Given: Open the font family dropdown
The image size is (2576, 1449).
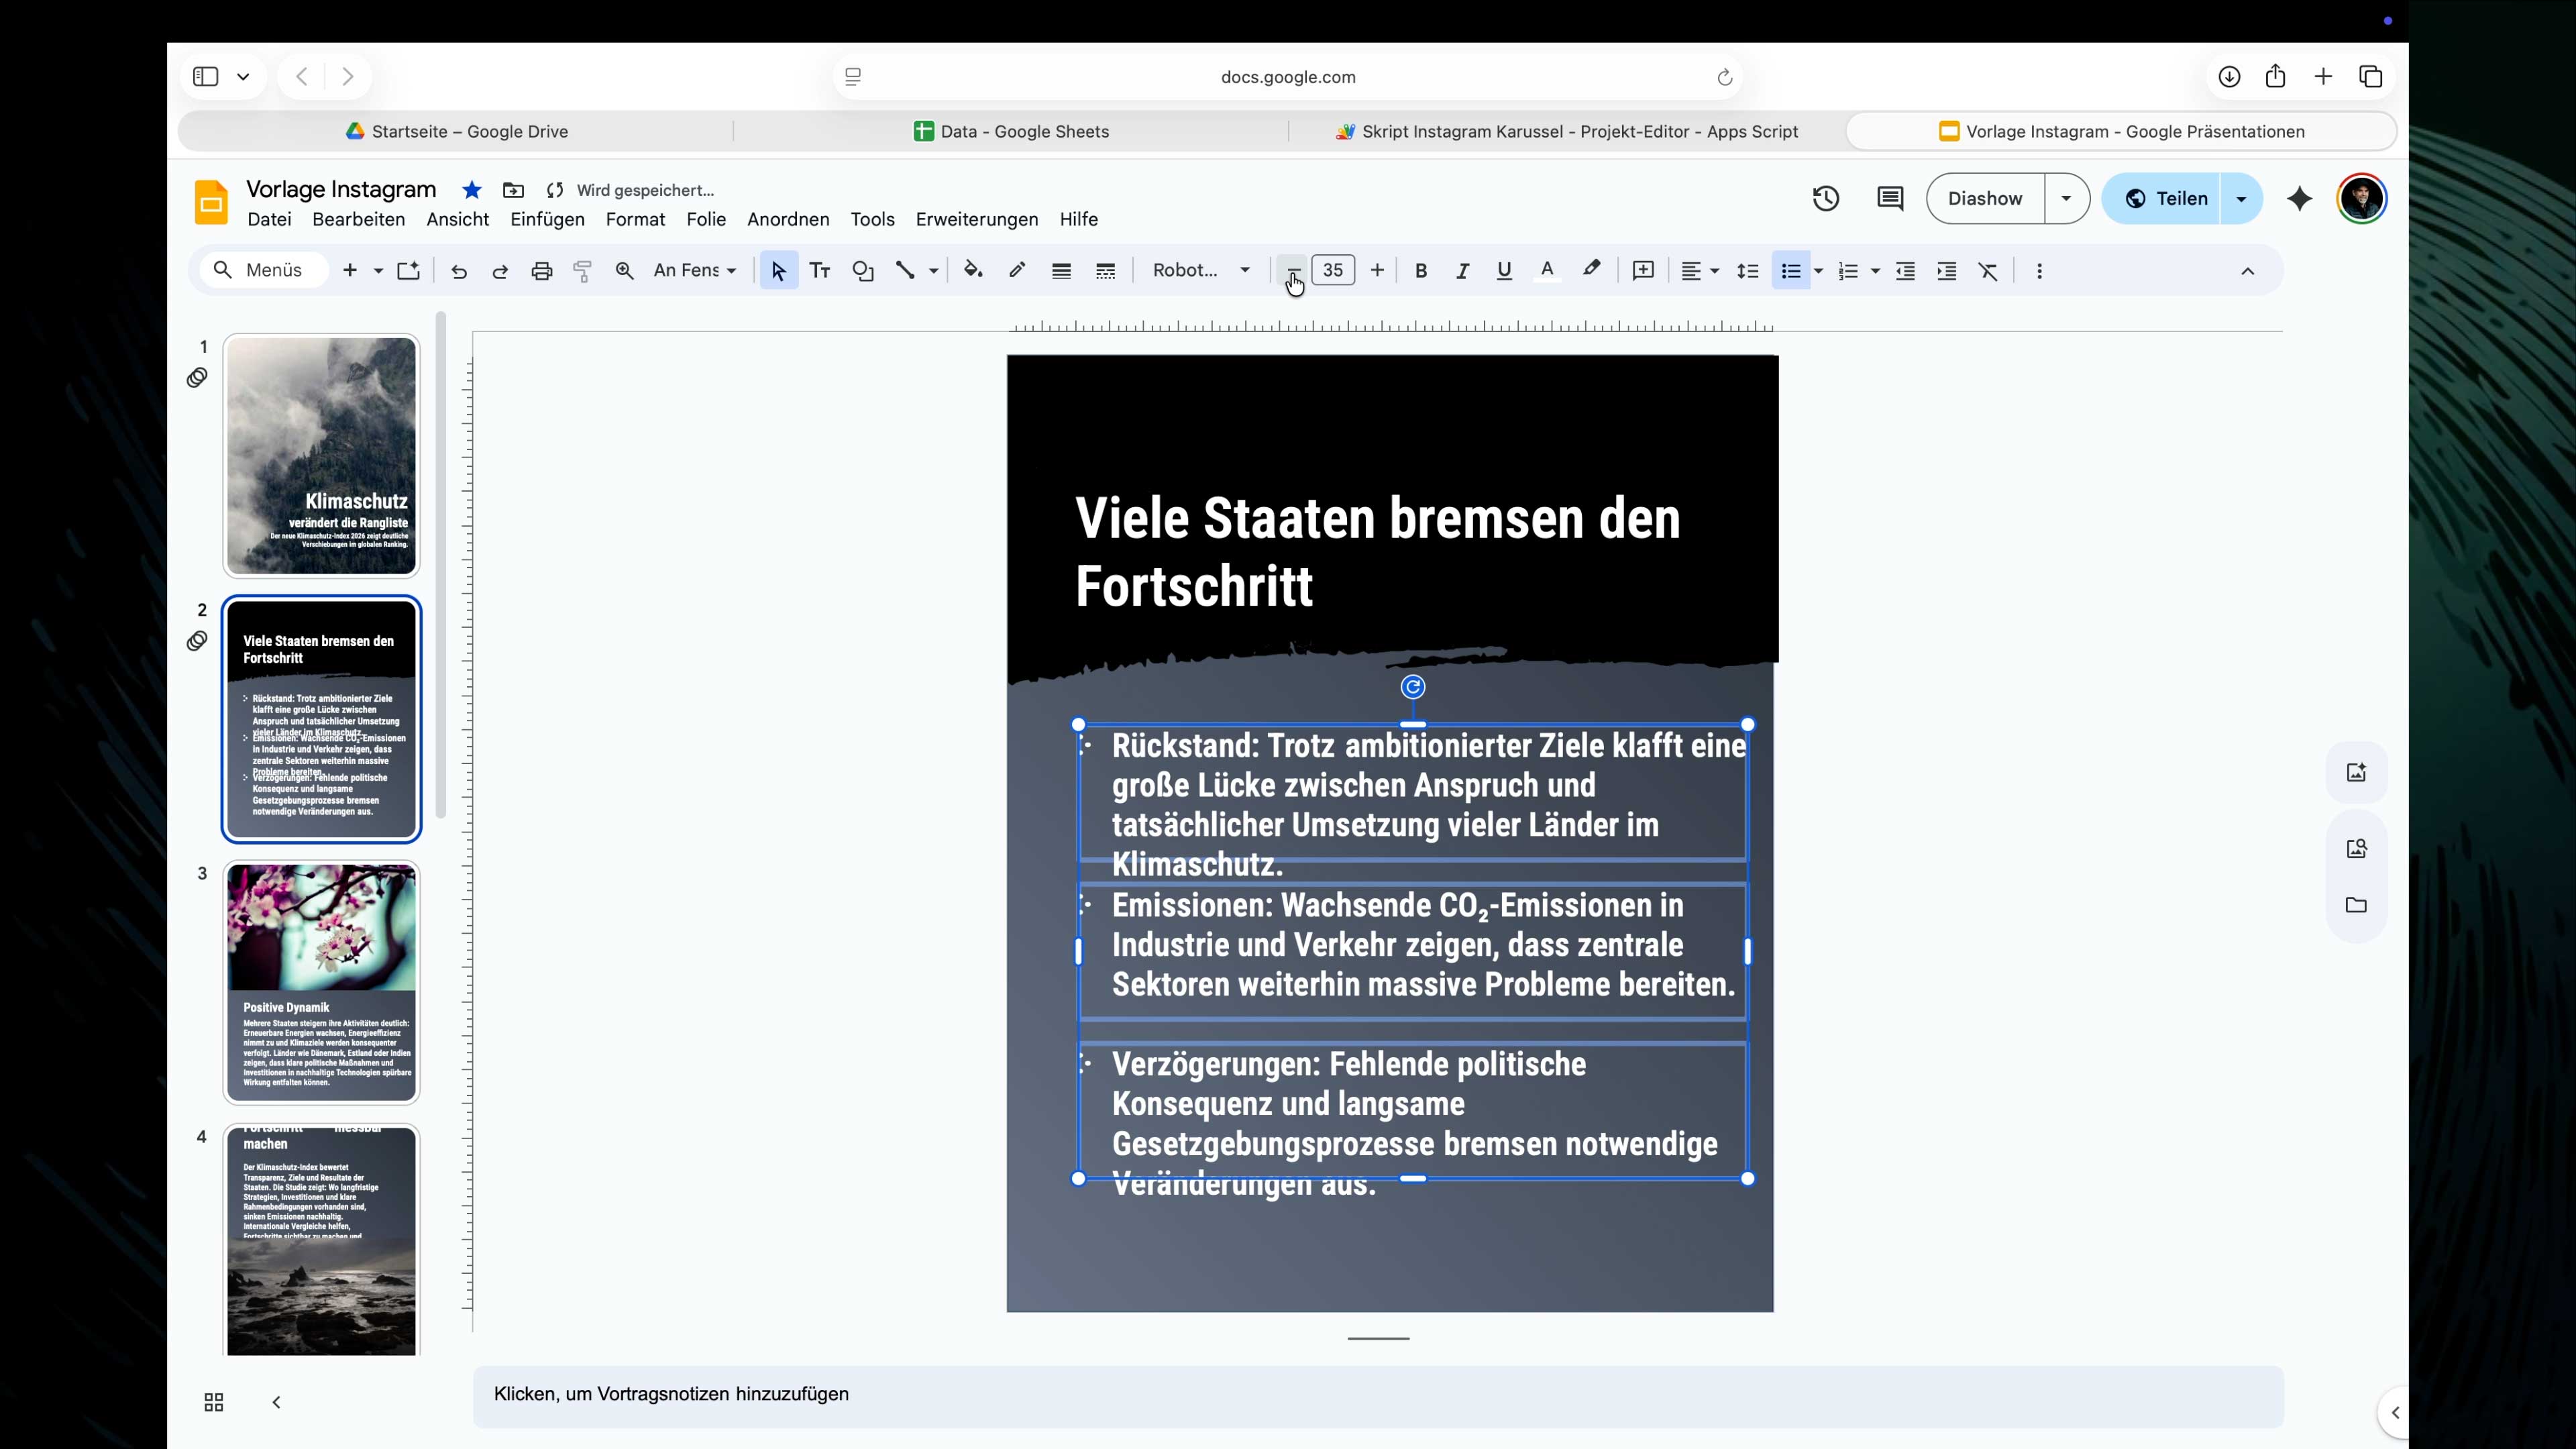Looking at the screenshot, I should (x=1200, y=270).
